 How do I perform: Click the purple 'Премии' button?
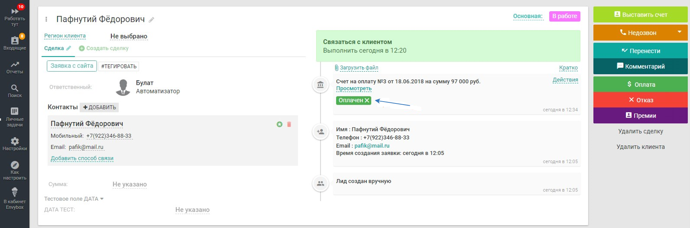click(640, 115)
